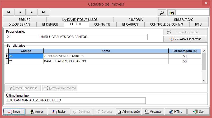This screenshot has width=212, height=118.
Task: Switch to the ENDEREÇO tab
Action: (50, 24)
